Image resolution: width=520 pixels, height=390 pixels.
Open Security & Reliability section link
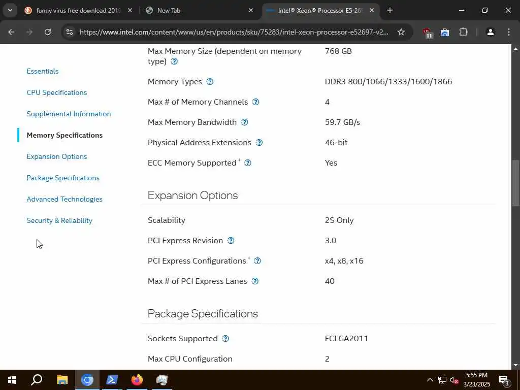click(59, 220)
